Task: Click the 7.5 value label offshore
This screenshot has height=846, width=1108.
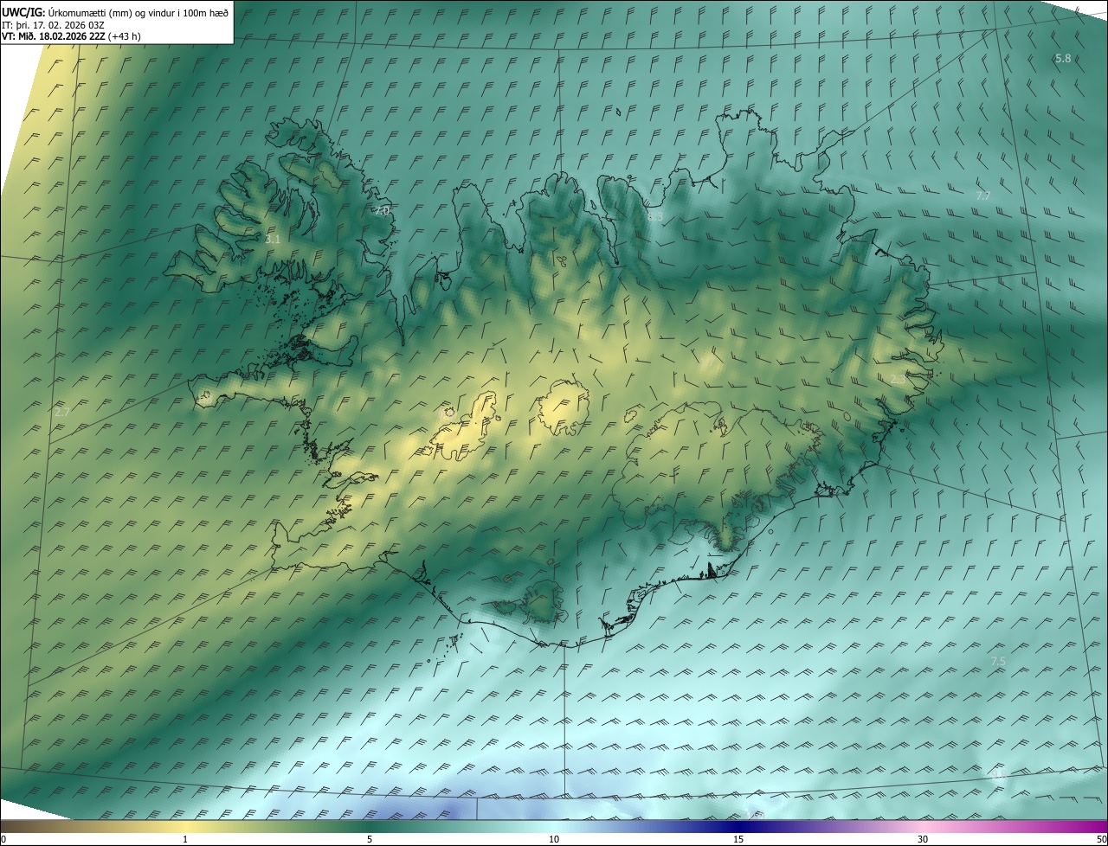Action: [x=998, y=661]
